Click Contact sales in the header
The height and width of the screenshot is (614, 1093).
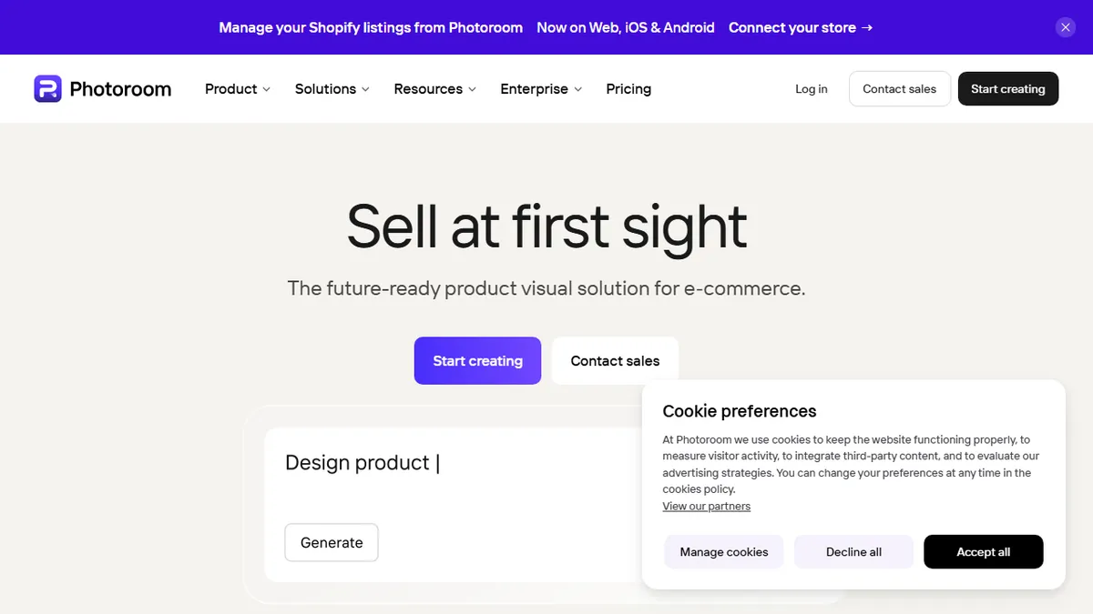point(900,89)
